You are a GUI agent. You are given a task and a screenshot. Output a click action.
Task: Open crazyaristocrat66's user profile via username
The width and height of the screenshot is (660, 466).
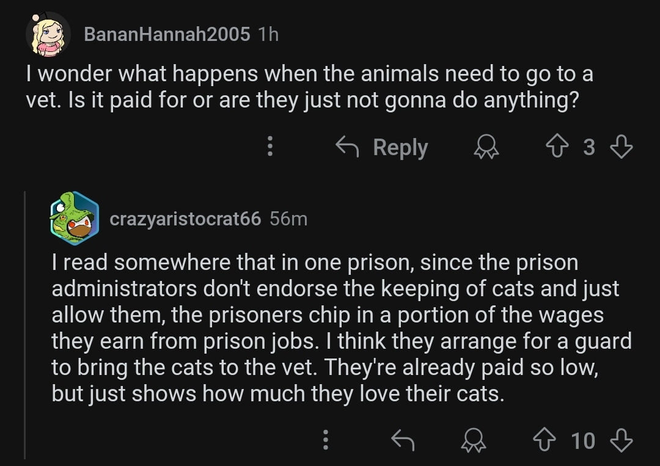pyautogui.click(x=185, y=218)
